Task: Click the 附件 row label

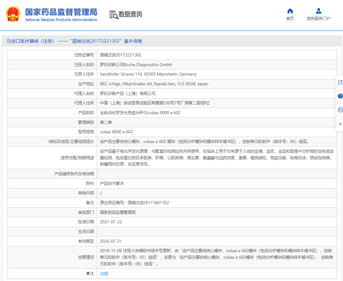Action: click(x=90, y=183)
